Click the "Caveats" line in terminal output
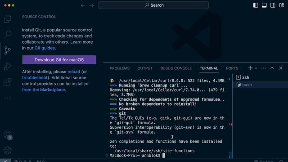 coord(127,109)
